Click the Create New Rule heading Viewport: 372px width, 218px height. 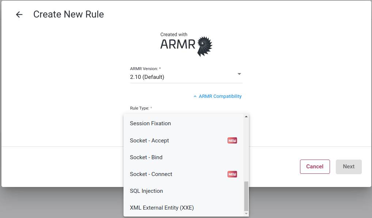69,14
